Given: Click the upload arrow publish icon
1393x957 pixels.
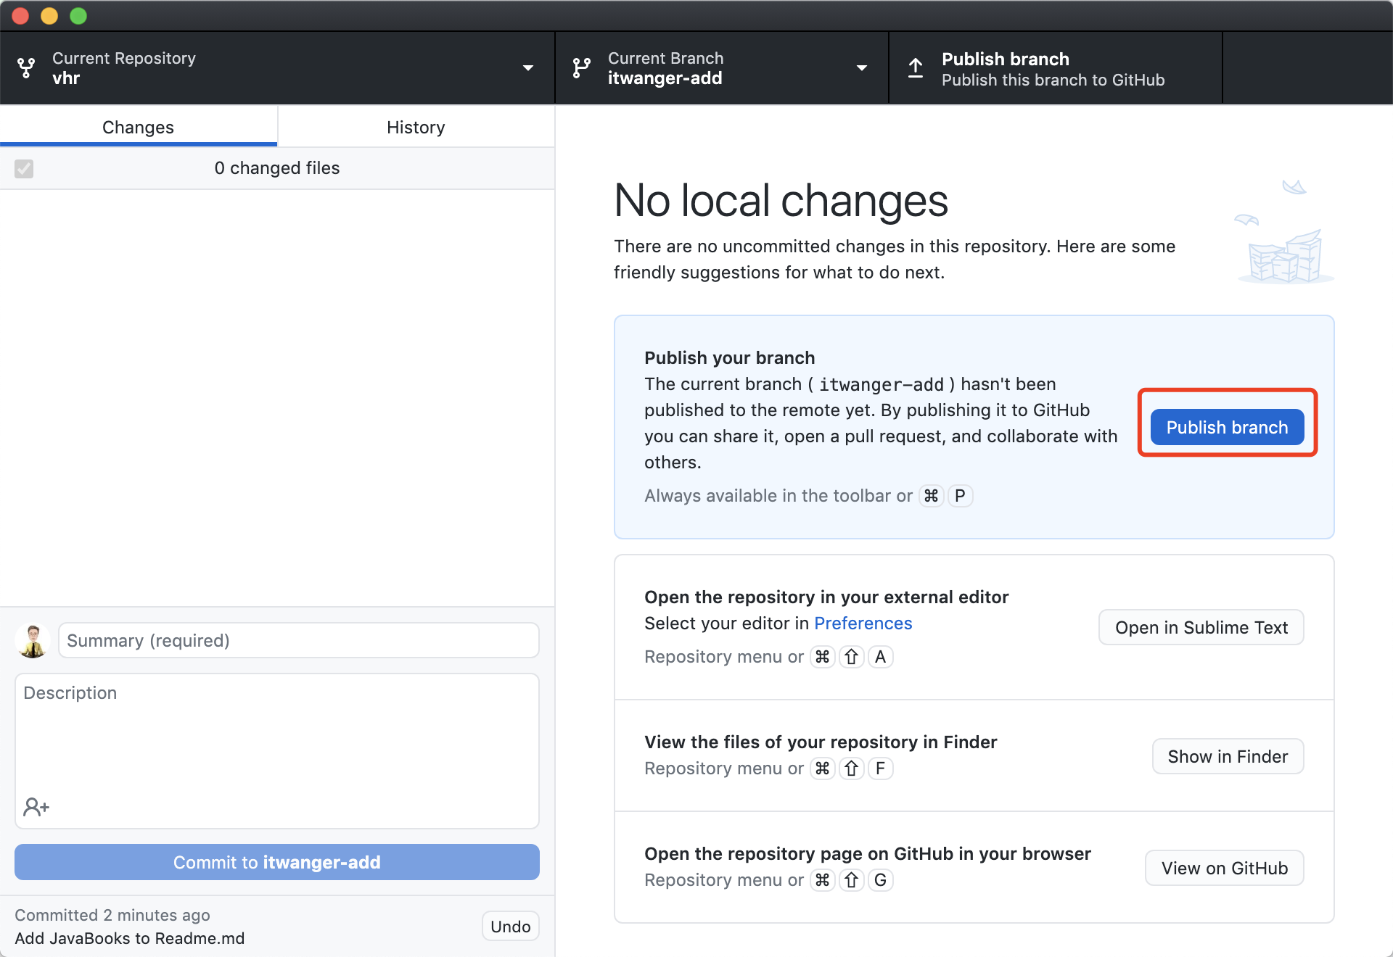Looking at the screenshot, I should pos(916,68).
